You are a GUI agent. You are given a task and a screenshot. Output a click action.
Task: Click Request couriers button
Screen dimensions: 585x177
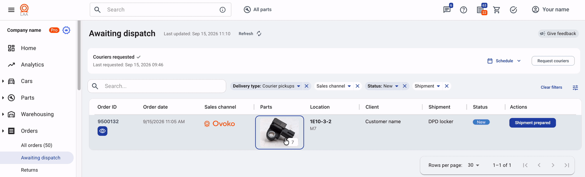[x=553, y=61]
